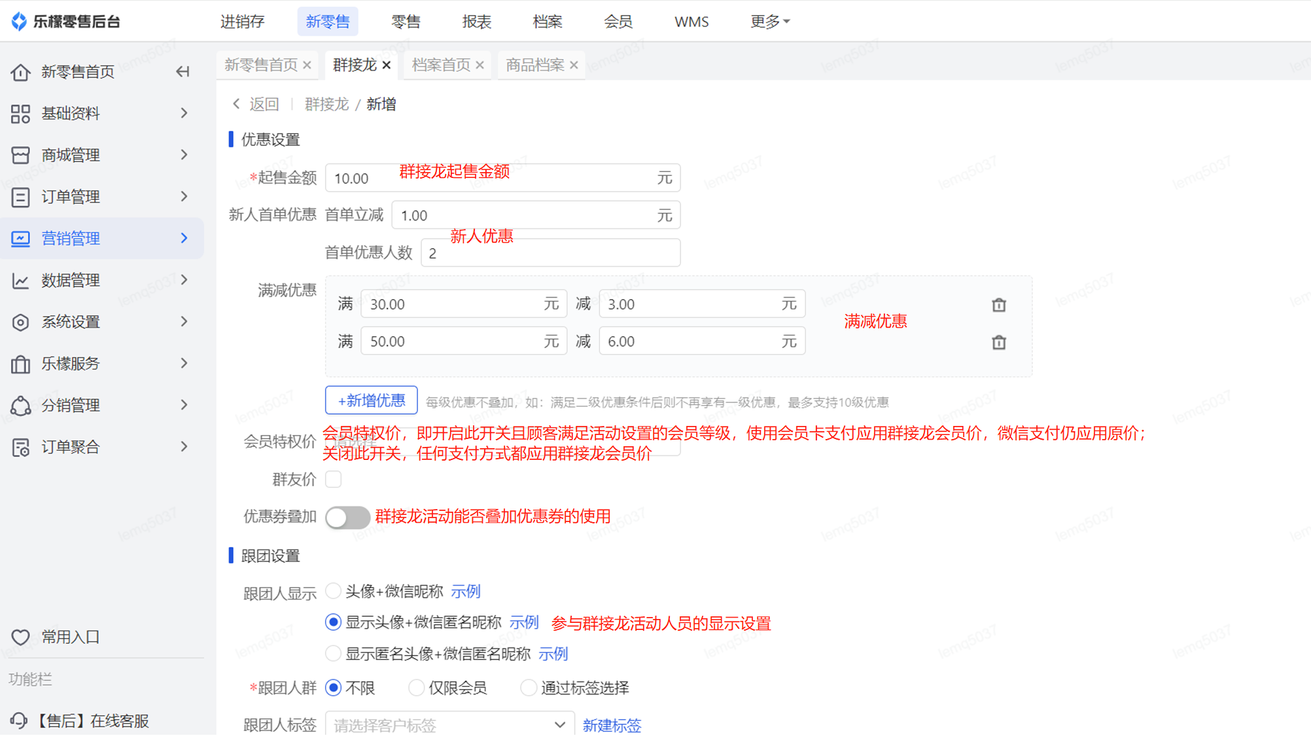Open the 进销存 top menu
1311x740 pixels.
tap(242, 22)
